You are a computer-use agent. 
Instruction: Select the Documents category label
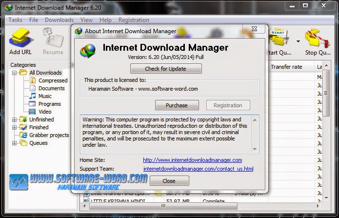point(51,88)
